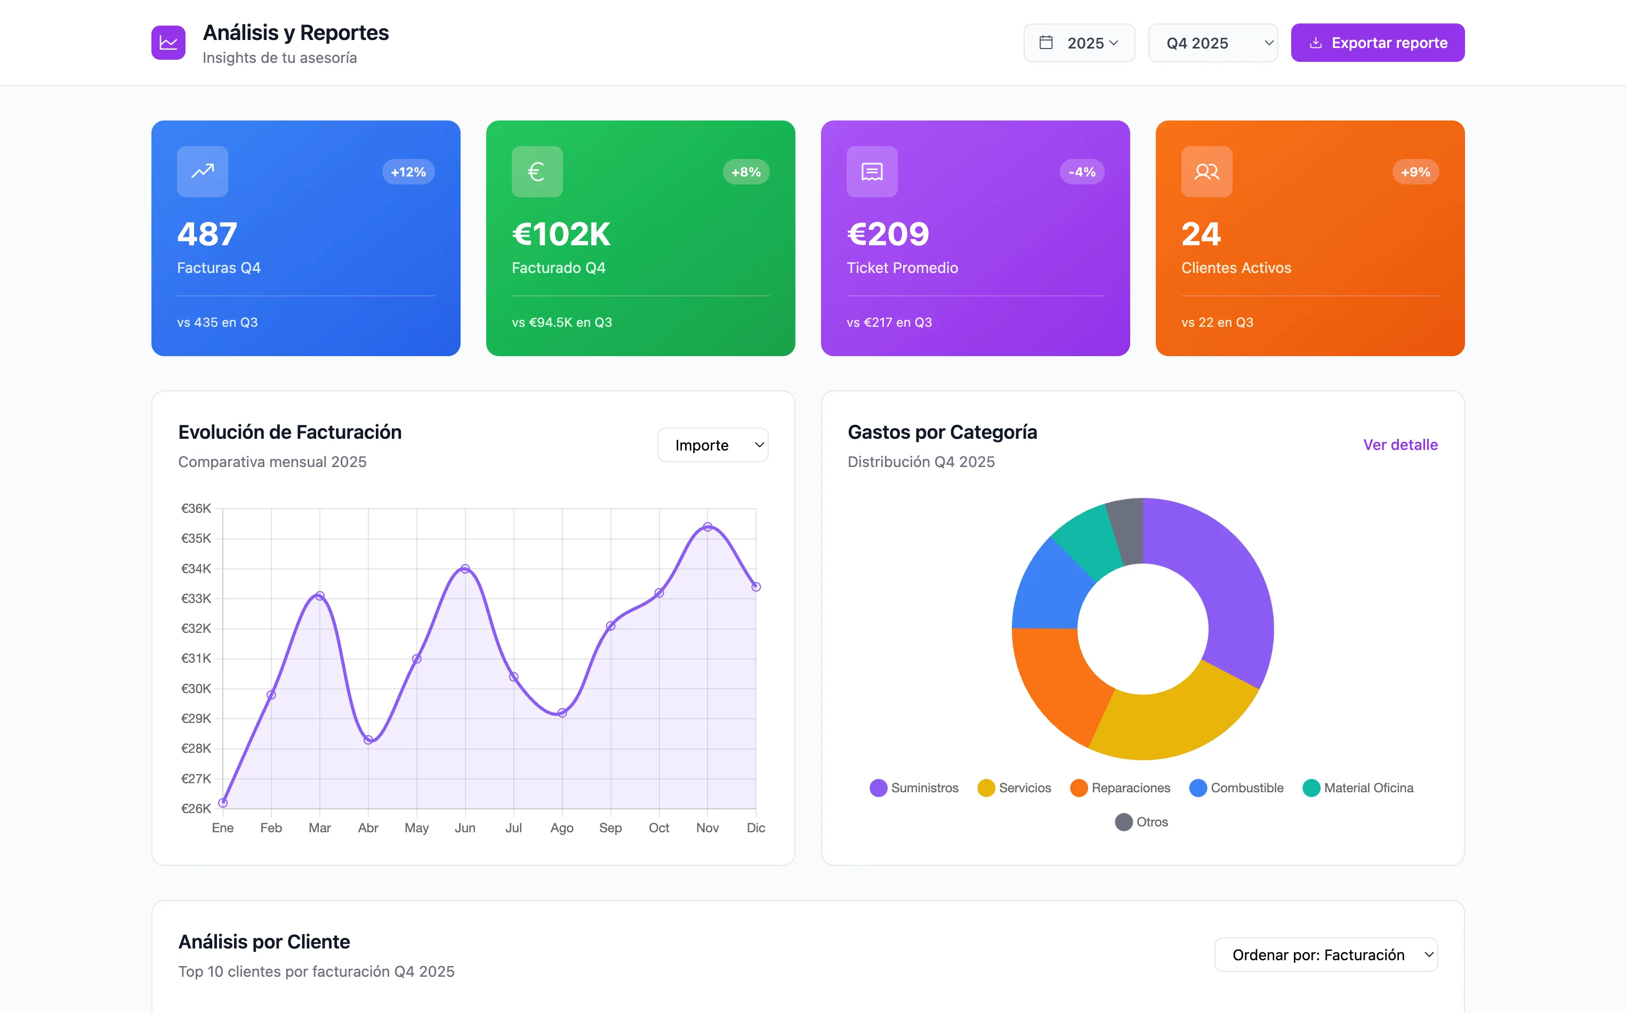The height and width of the screenshot is (1013, 1626).
Task: Click the November peak data point
Action: 707,527
